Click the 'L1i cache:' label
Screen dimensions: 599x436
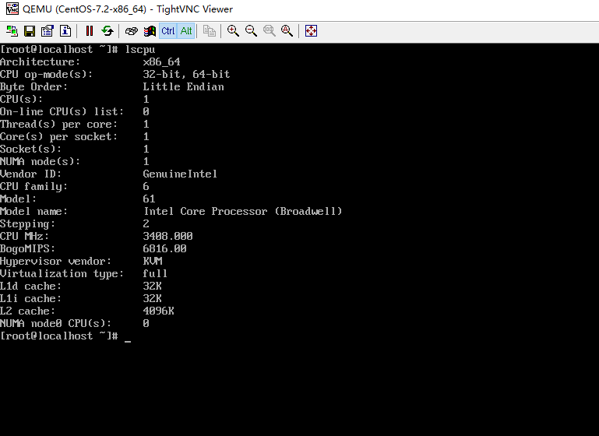tap(30, 298)
